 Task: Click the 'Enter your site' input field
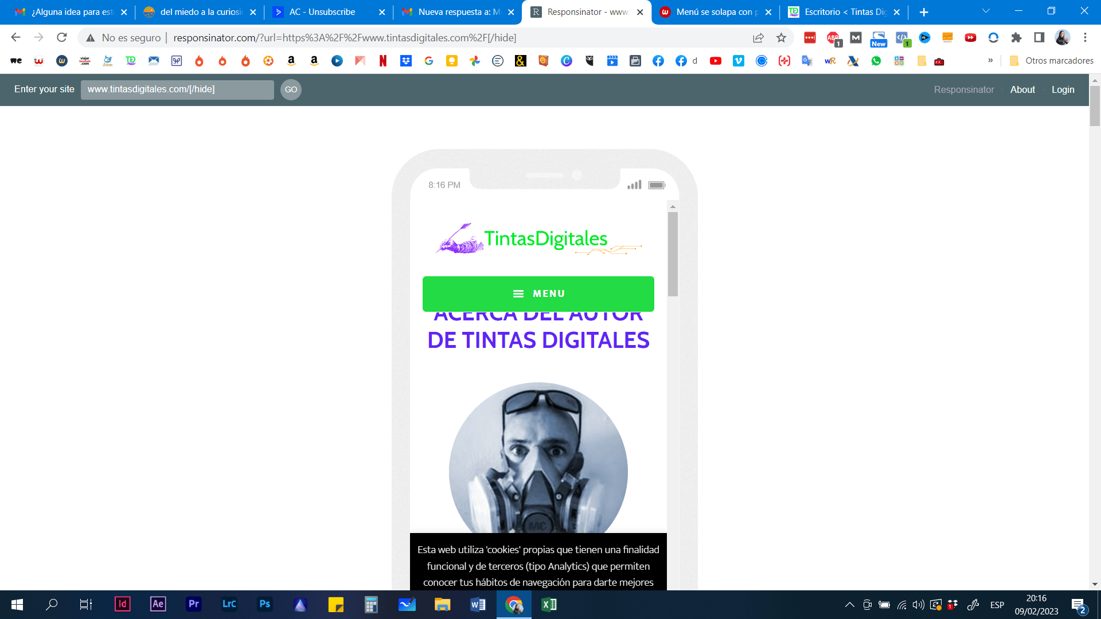coord(177,89)
